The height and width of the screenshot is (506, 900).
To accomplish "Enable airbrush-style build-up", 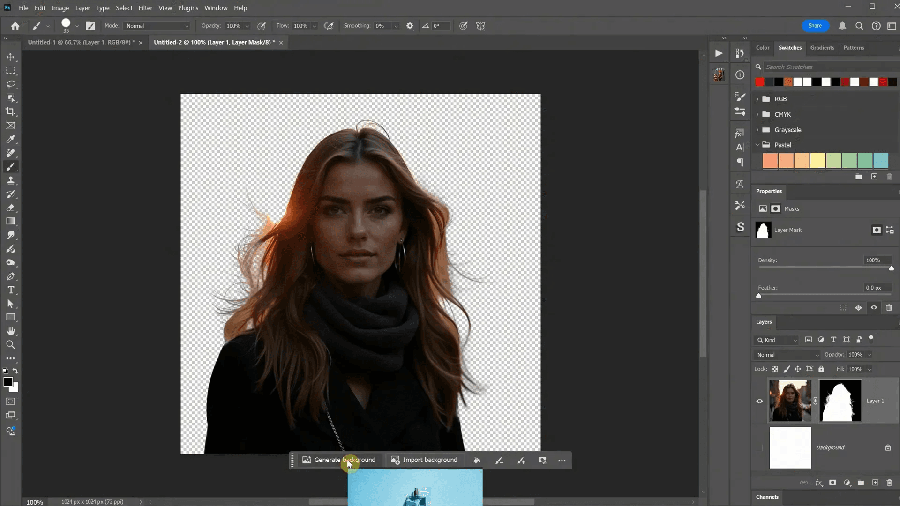I will tap(329, 26).
